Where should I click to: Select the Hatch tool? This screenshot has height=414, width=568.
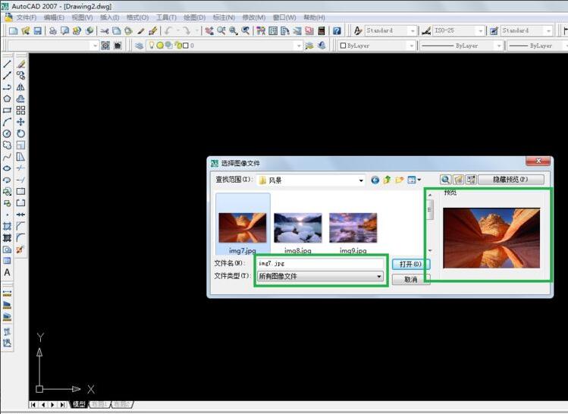pyautogui.click(x=7, y=227)
